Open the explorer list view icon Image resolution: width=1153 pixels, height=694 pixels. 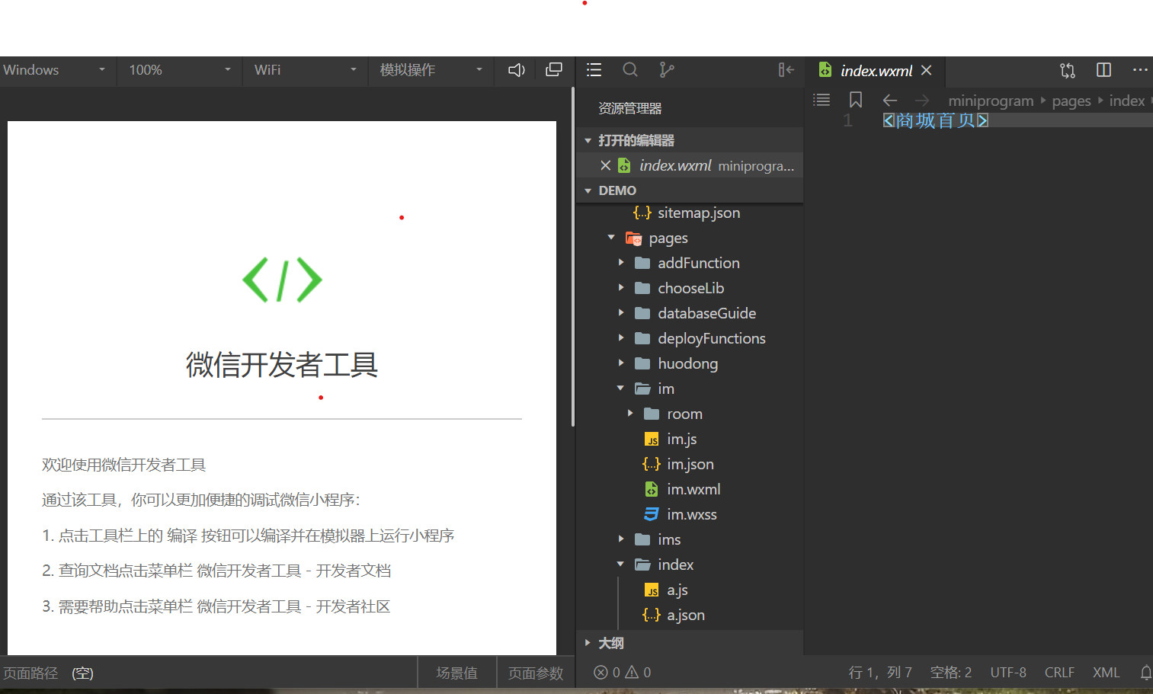[x=594, y=70]
